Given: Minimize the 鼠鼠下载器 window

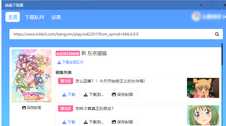Looking at the screenshot, I should [x=201, y=5].
